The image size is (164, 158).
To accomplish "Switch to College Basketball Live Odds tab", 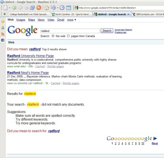I will click(29, 14).
